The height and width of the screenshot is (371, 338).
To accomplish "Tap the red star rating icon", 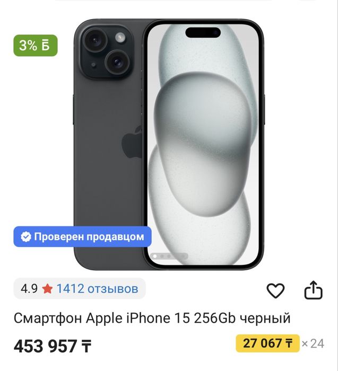I will pos(47,289).
